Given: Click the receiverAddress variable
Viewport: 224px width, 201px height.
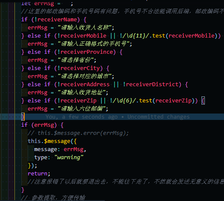Looking at the screenshot, I should (x=85, y=84).
